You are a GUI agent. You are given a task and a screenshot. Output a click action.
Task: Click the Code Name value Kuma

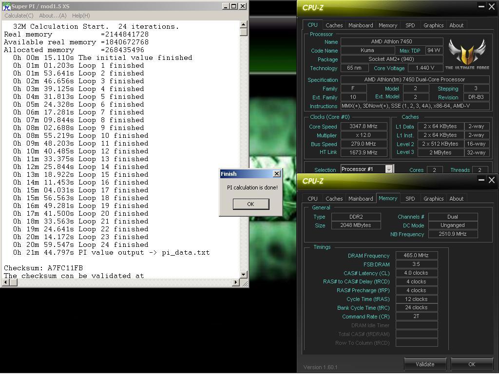click(x=367, y=51)
